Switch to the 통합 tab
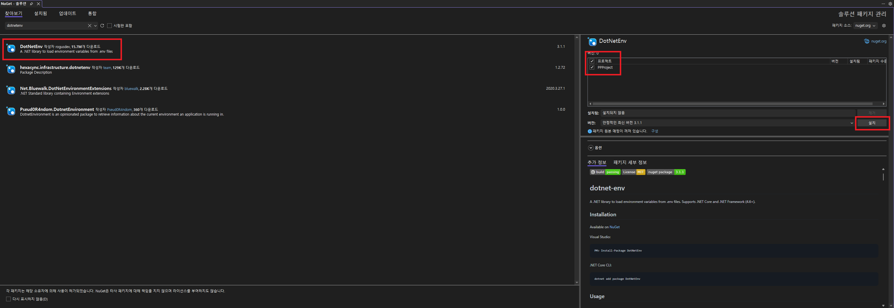 click(92, 14)
